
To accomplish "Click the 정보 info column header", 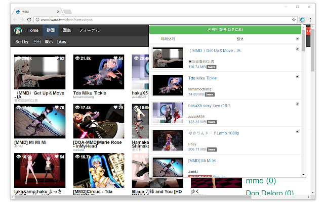I will (240, 39).
